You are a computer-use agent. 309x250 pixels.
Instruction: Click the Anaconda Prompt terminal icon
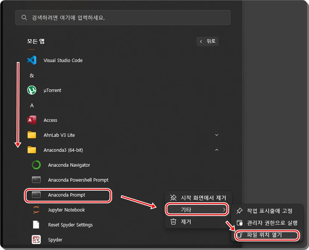pyautogui.click(x=36, y=195)
